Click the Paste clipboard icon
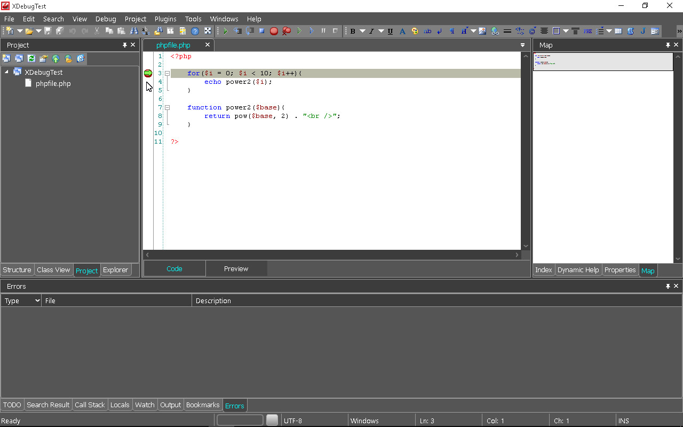683x427 pixels. pyautogui.click(x=121, y=31)
